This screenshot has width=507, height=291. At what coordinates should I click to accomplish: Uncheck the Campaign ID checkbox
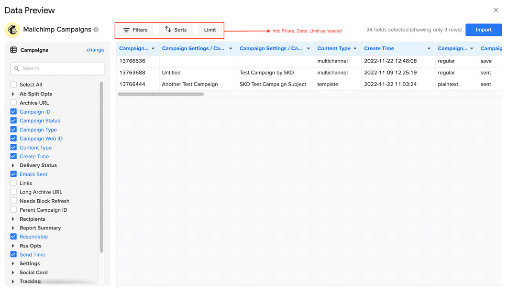click(13, 112)
